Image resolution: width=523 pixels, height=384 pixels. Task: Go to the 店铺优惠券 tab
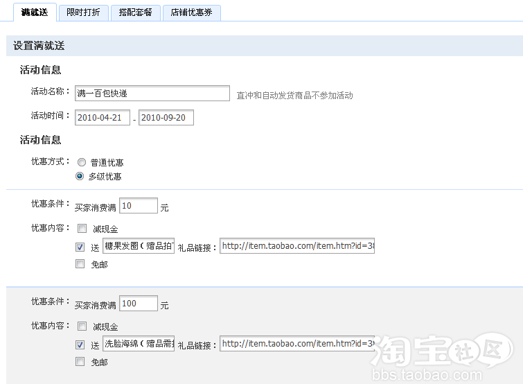(191, 12)
